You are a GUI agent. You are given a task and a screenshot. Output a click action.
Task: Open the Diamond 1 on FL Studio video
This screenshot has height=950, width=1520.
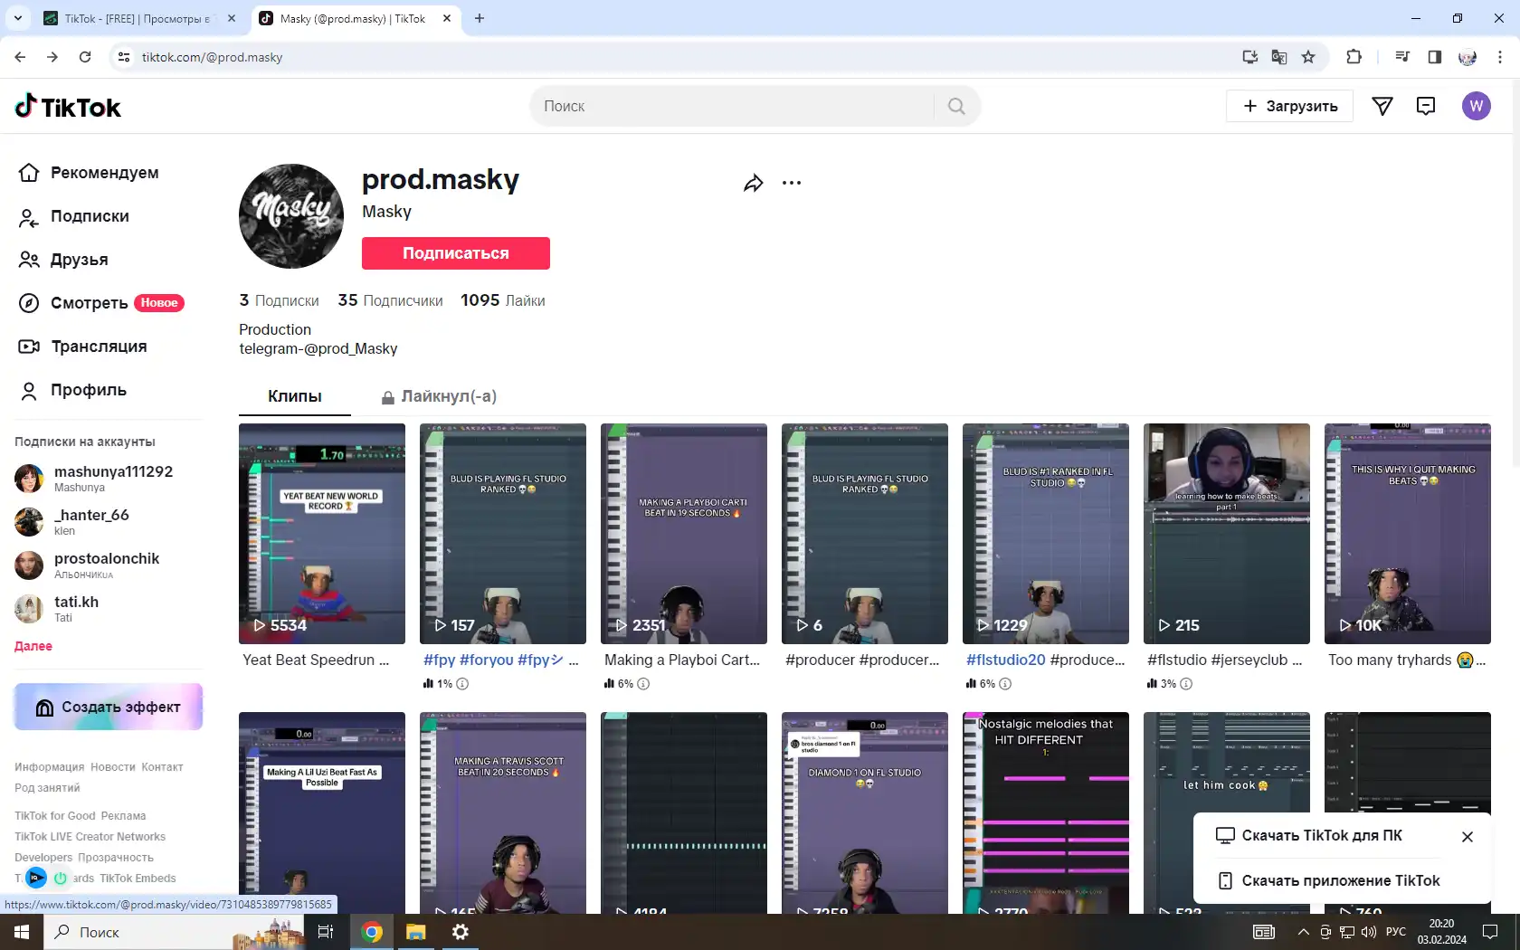tap(865, 812)
